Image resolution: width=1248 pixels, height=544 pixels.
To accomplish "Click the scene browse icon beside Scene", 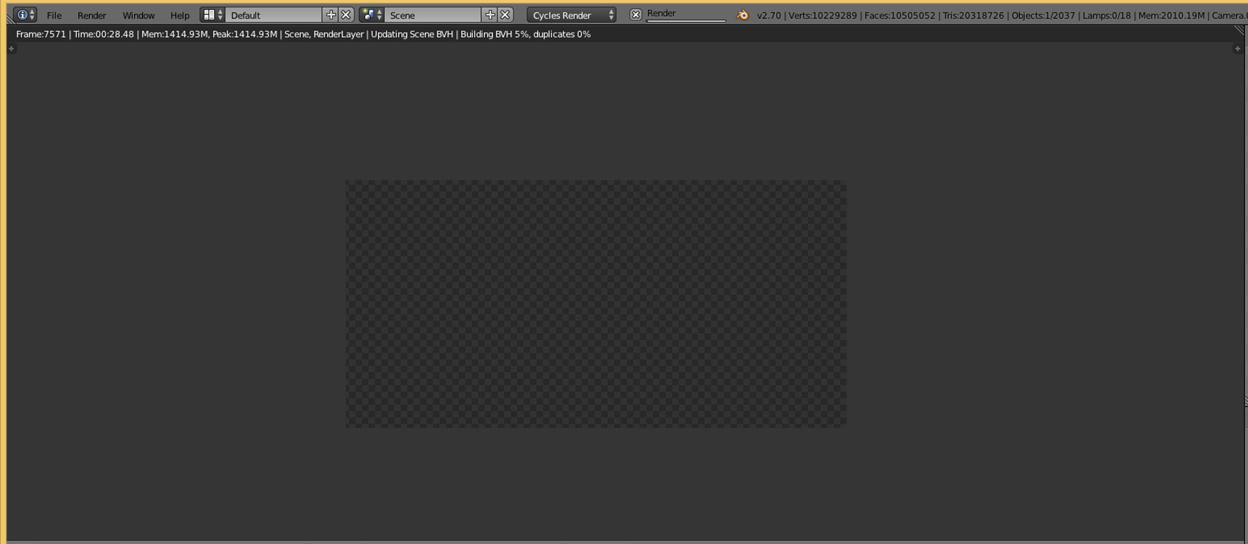I will coord(370,14).
